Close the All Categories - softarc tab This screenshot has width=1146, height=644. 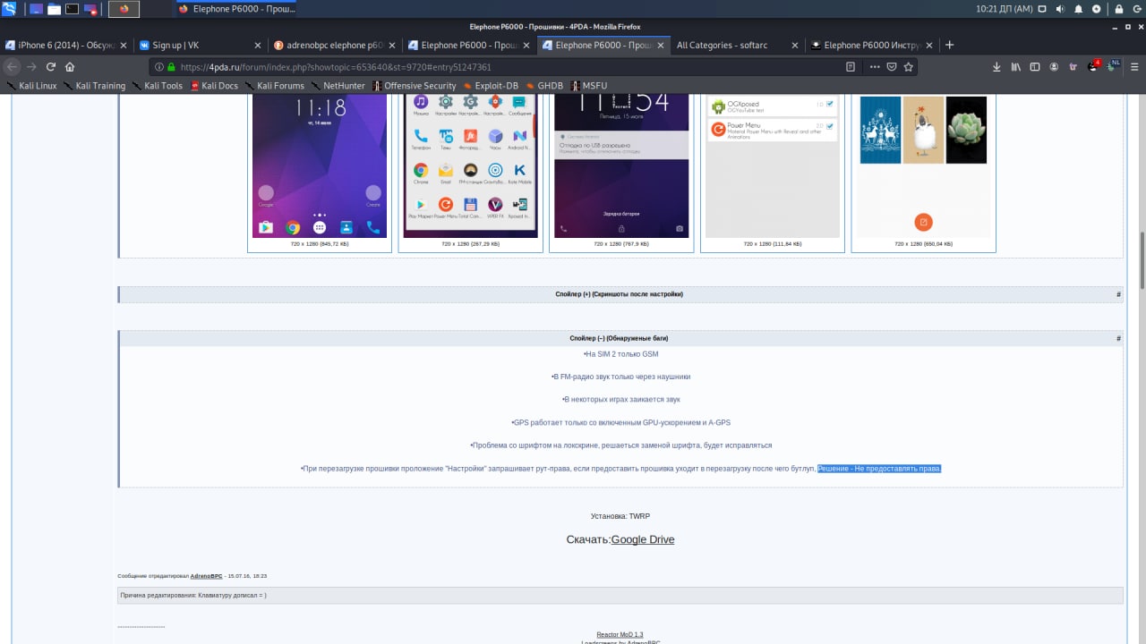795,45
